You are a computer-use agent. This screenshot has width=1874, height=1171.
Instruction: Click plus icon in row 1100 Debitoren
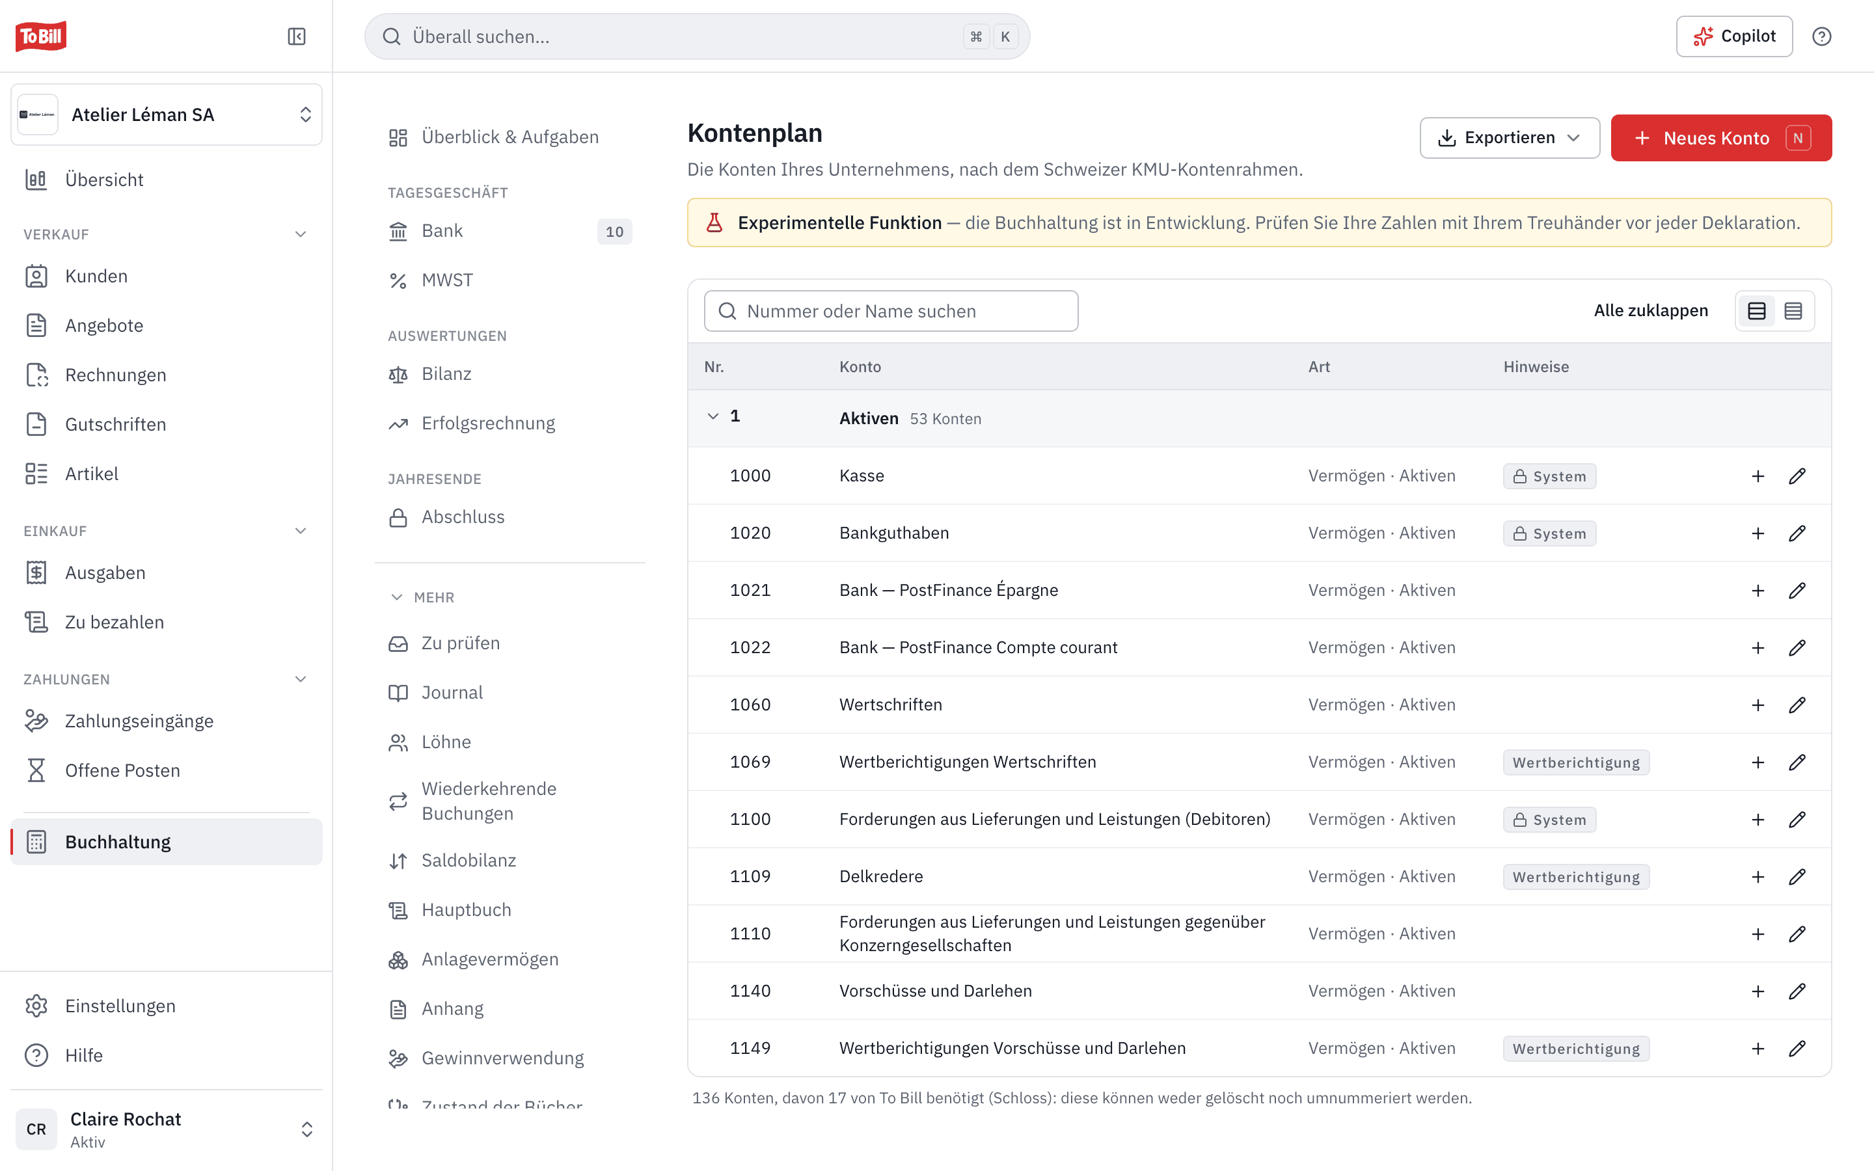(x=1758, y=820)
